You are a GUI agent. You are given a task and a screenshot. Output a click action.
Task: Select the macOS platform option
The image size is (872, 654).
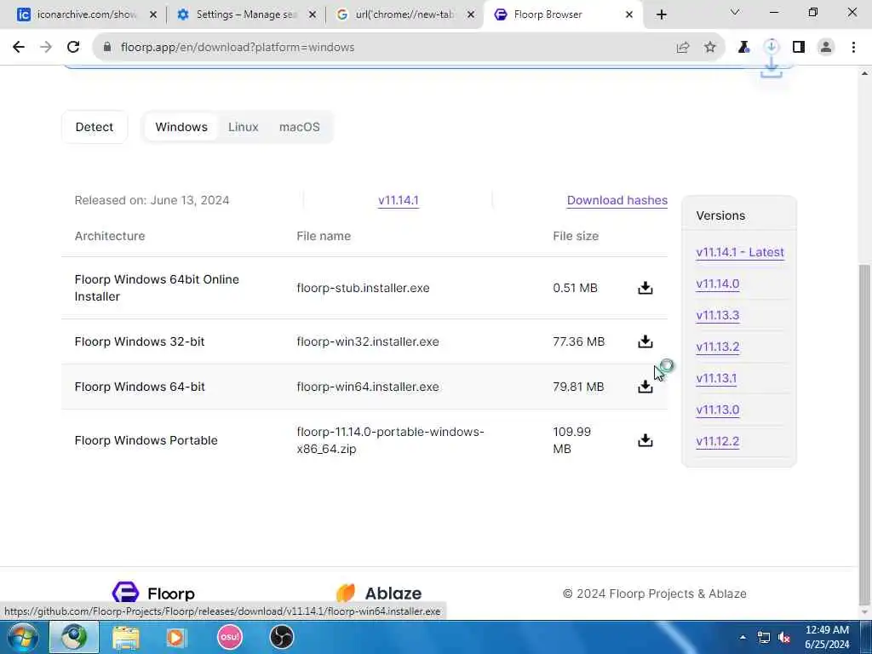click(299, 127)
